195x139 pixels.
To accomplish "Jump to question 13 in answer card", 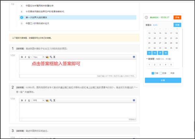I will point(149,33).
